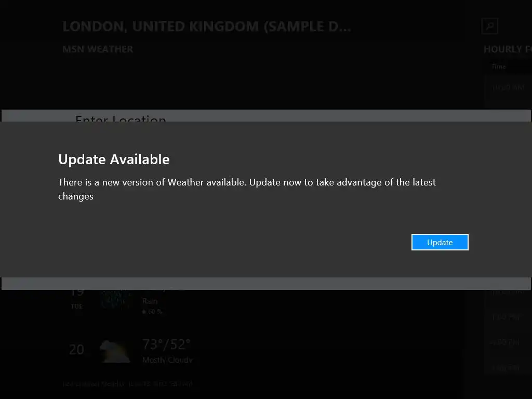Click the MSN Weather label

point(98,49)
